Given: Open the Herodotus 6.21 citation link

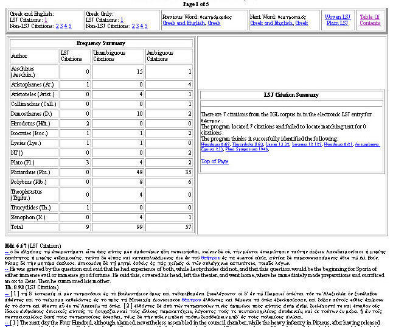Looking at the screenshot, I should coord(338,144).
